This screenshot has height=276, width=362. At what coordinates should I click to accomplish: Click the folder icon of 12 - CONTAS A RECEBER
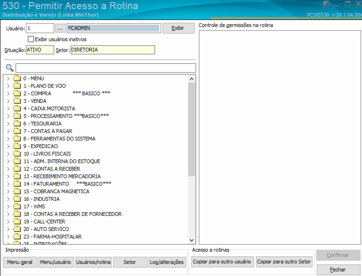coord(17,169)
